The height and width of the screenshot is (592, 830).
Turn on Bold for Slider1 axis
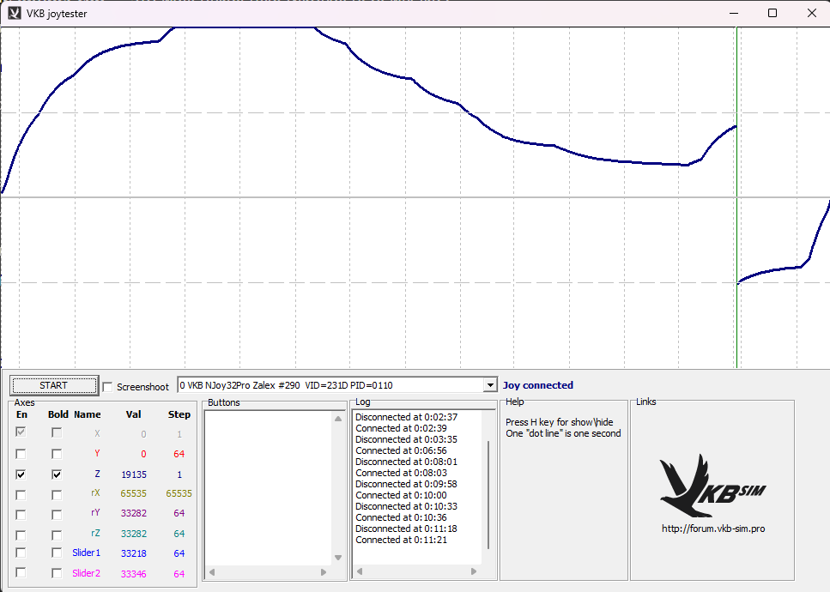pyautogui.click(x=57, y=553)
